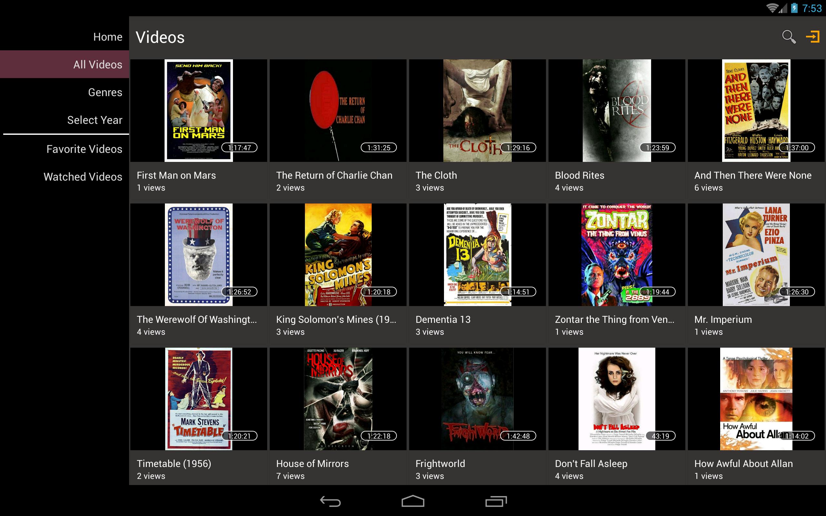Image resolution: width=826 pixels, height=516 pixels.
Task: Click the title 'How Awful About Allan'
Action: [743, 463]
